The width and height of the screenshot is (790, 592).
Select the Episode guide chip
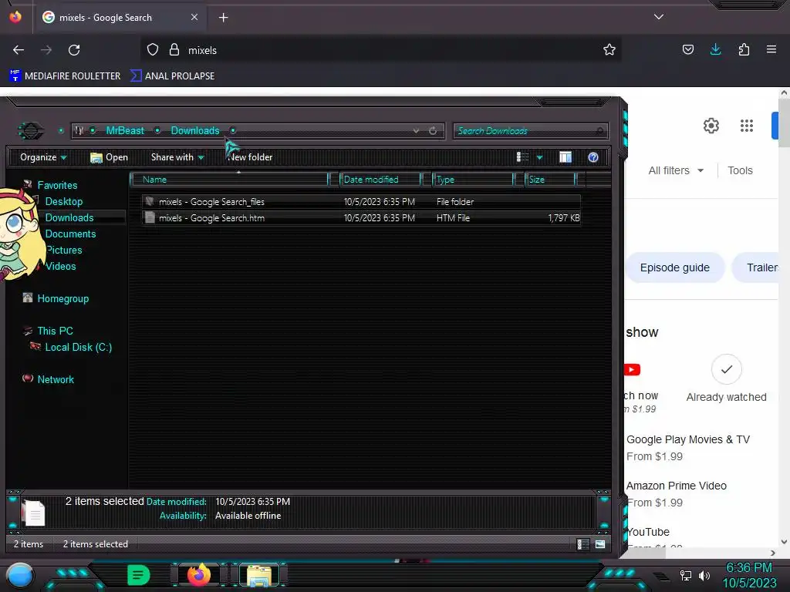(x=674, y=267)
